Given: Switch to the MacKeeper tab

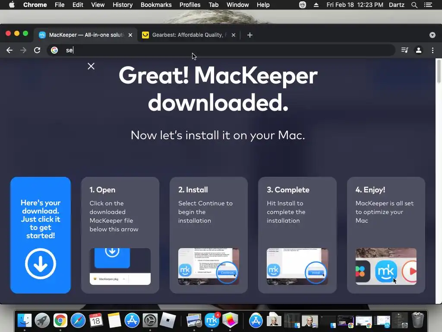Looking at the screenshot, I should (x=85, y=35).
